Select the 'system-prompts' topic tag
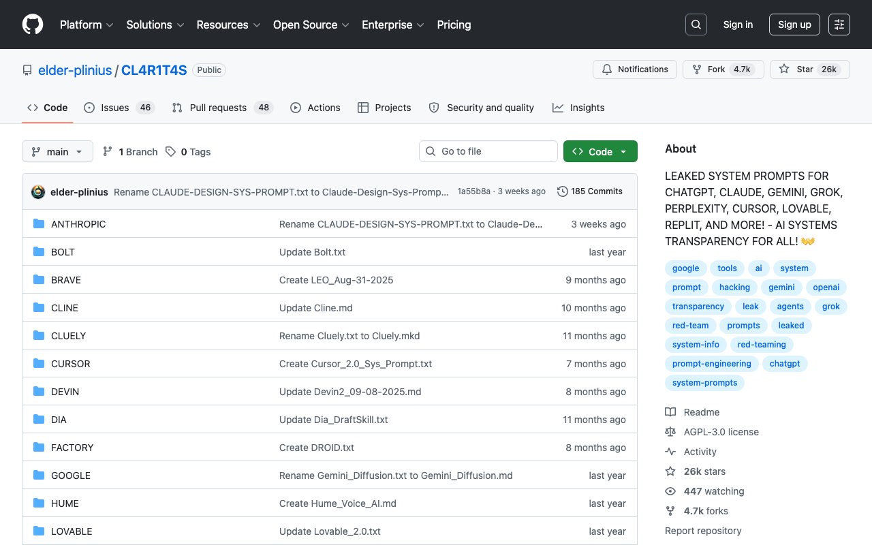The height and width of the screenshot is (545, 872). pyautogui.click(x=704, y=383)
